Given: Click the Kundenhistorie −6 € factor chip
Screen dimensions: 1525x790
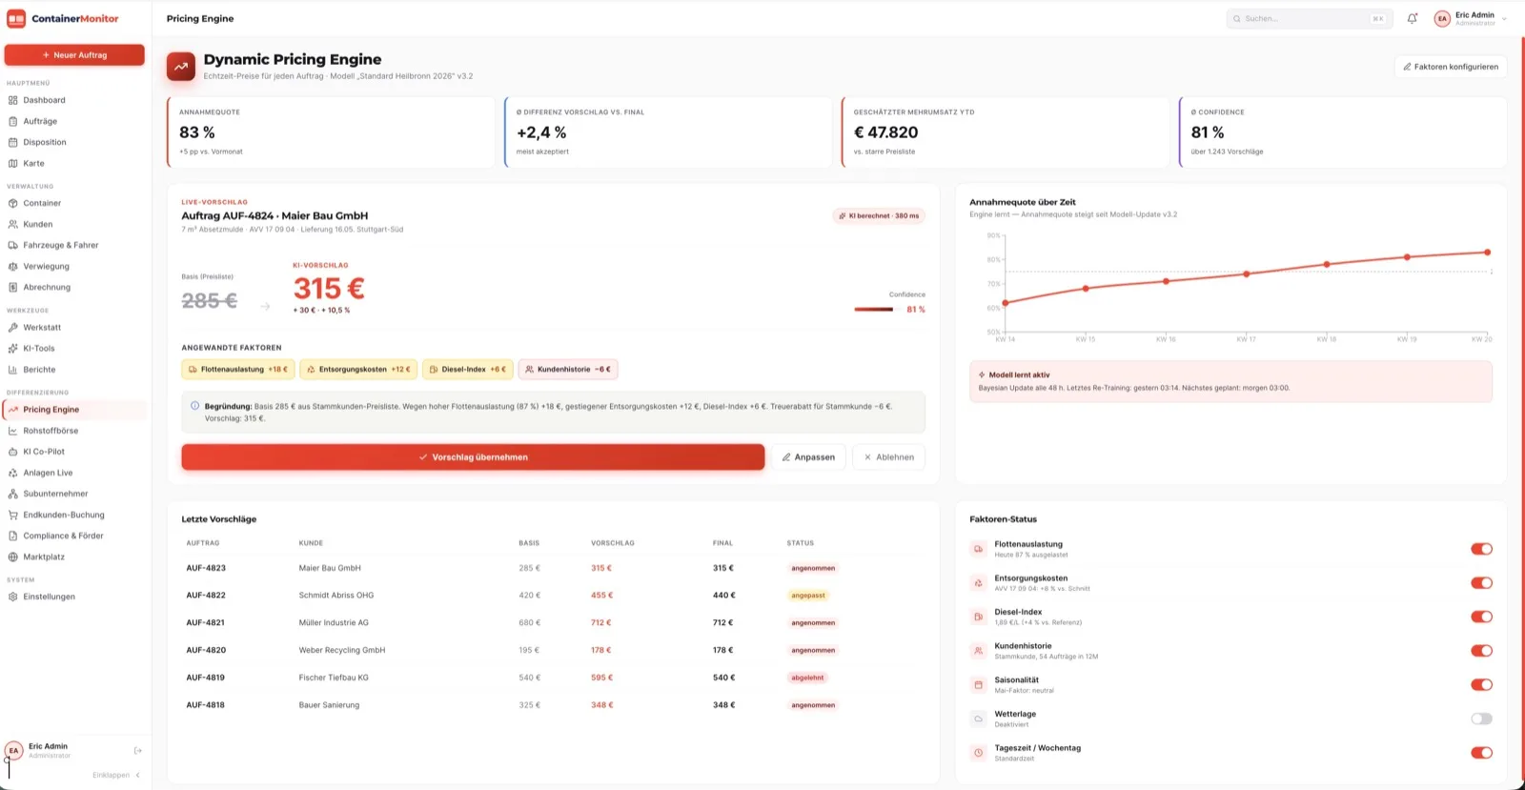Looking at the screenshot, I should tap(568, 369).
